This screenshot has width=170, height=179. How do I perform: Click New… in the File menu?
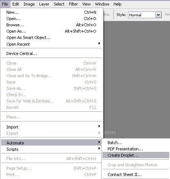[x=52, y=12]
